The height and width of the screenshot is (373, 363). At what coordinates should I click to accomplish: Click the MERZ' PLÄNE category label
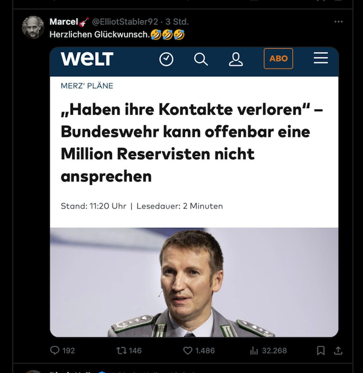(x=87, y=86)
